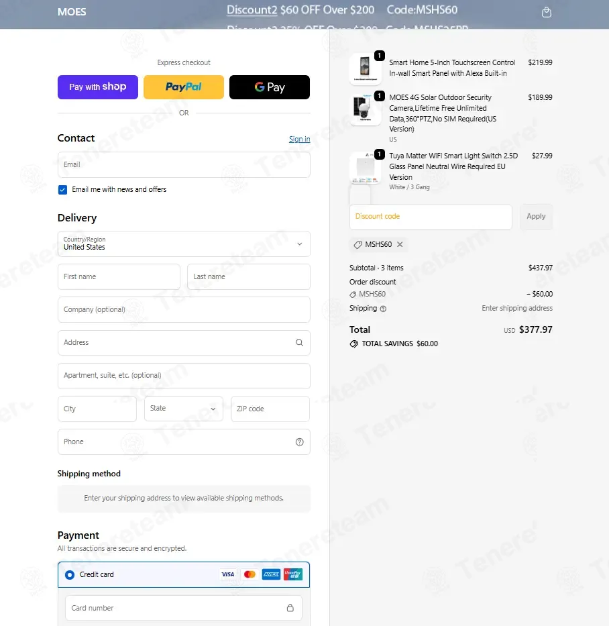Pay with Shop express checkout

tap(98, 87)
